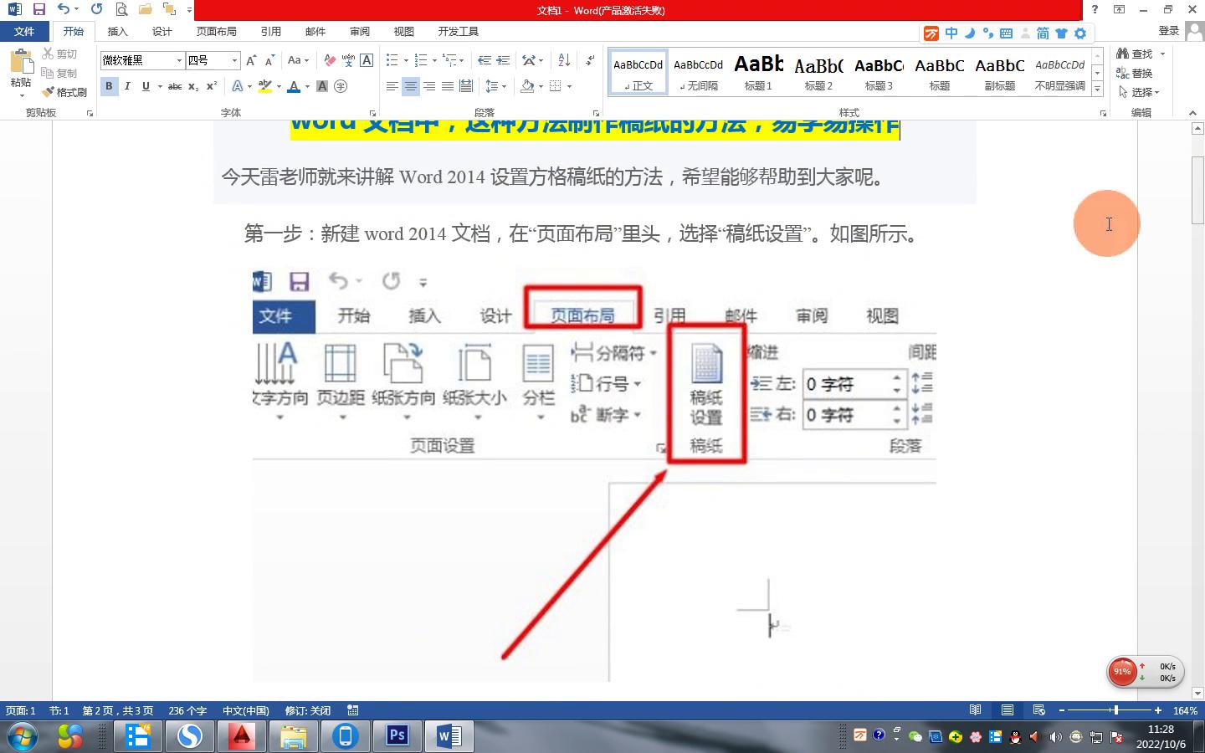Image resolution: width=1205 pixels, height=753 pixels.
Task: Apply the 标题 1 style
Action: [758, 72]
